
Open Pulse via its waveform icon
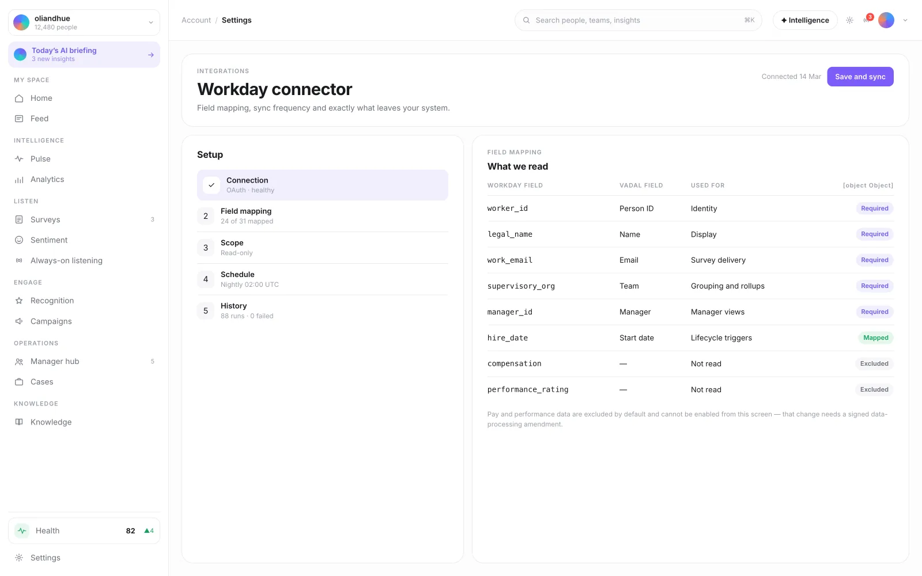pos(19,159)
